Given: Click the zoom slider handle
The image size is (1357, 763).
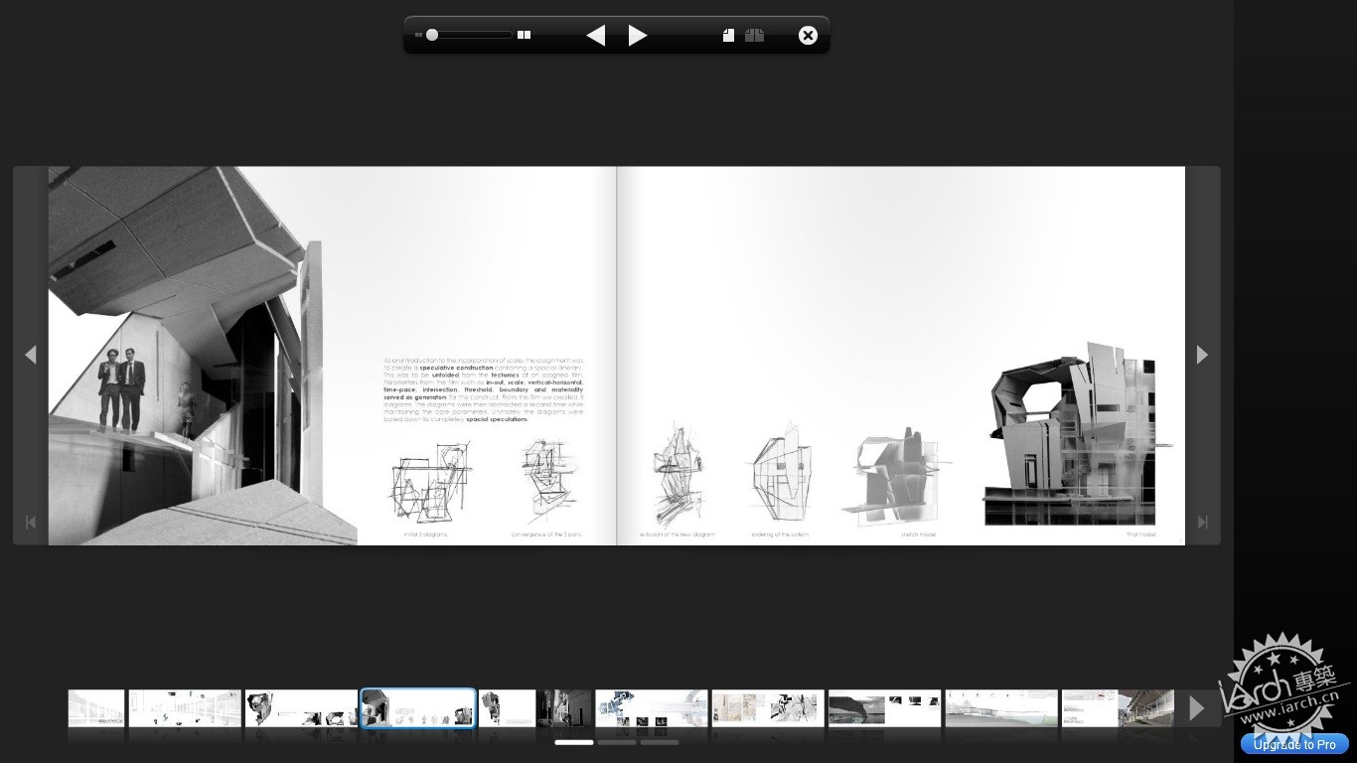Looking at the screenshot, I should tap(432, 35).
